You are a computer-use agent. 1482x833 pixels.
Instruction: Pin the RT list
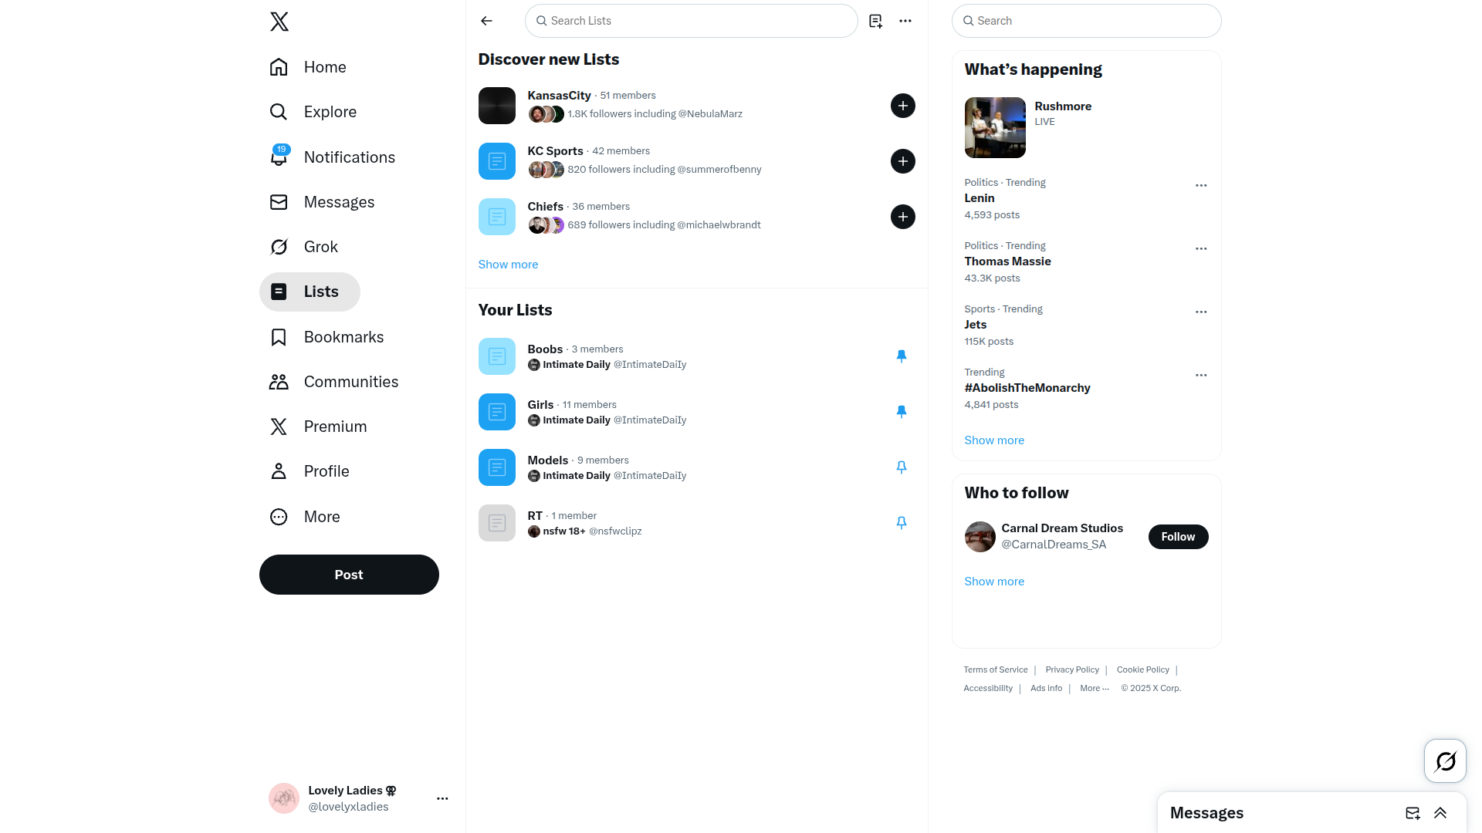click(901, 523)
